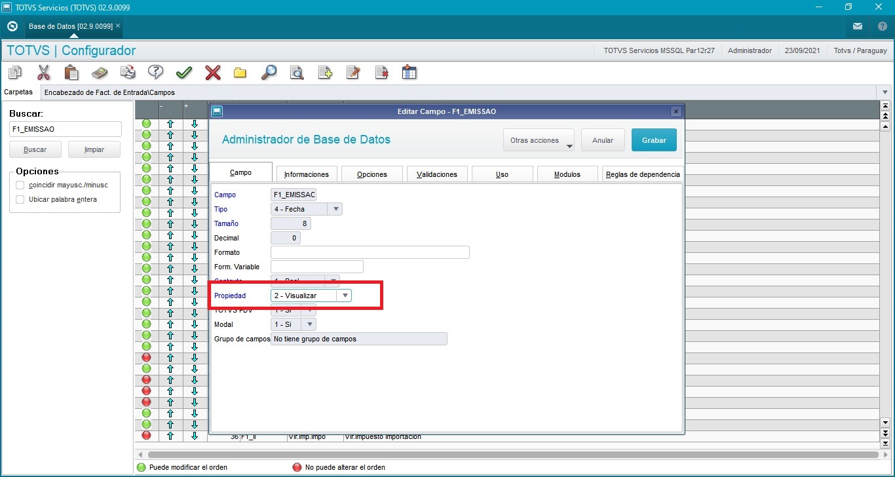Click the Tamaño field showing 8

[x=291, y=223]
